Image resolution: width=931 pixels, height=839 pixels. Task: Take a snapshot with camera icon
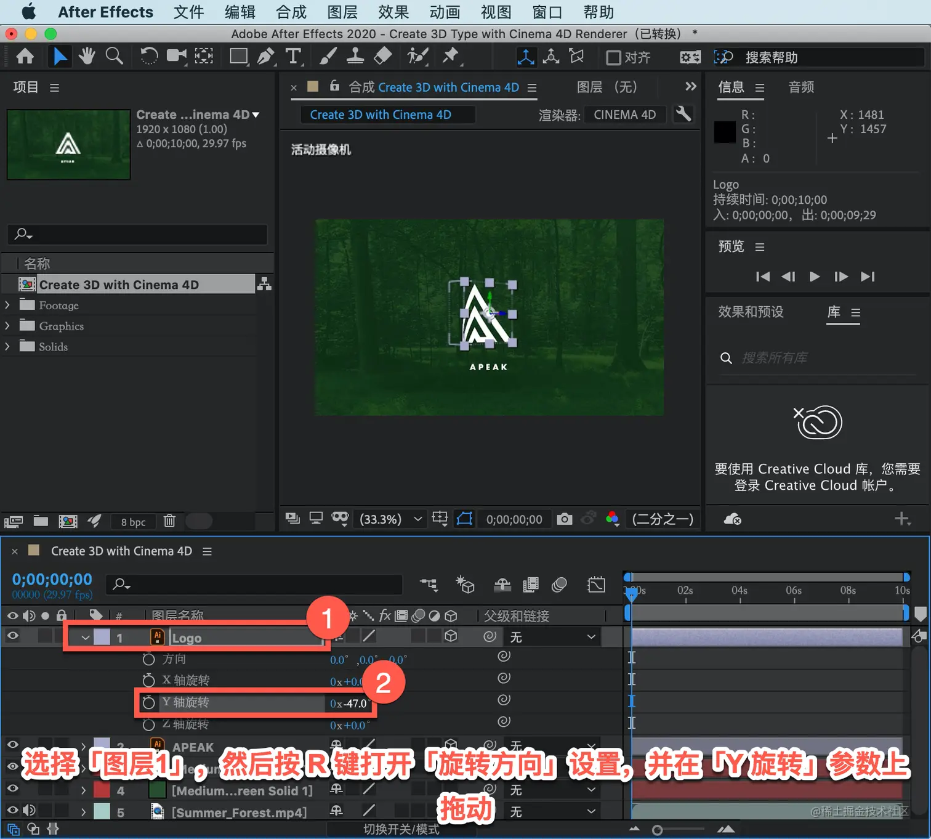564,519
